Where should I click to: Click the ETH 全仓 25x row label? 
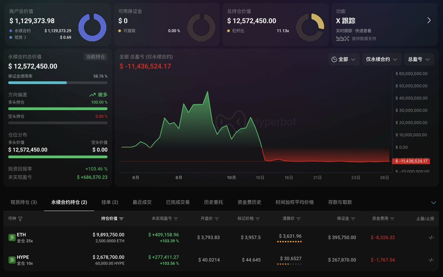pyautogui.click(x=25, y=241)
